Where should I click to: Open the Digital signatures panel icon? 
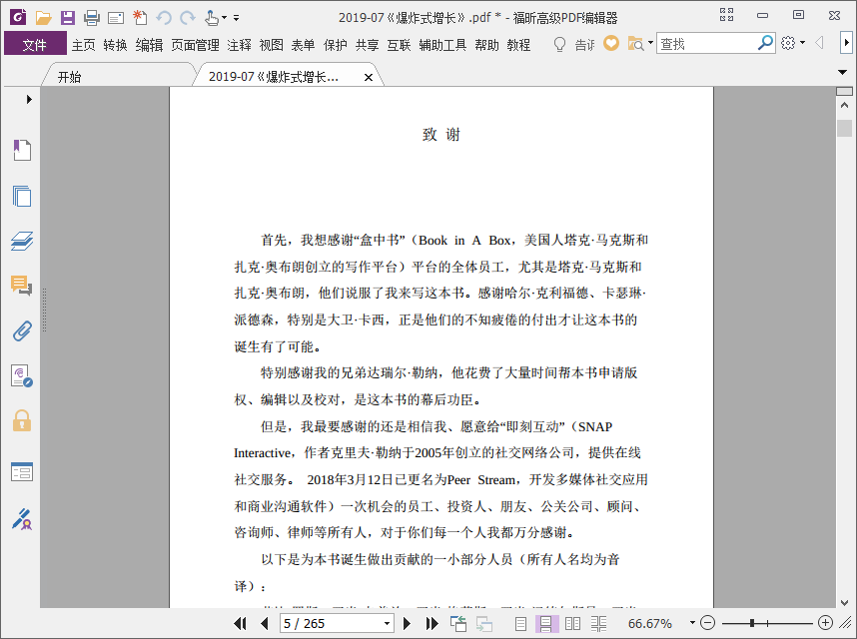(22, 376)
